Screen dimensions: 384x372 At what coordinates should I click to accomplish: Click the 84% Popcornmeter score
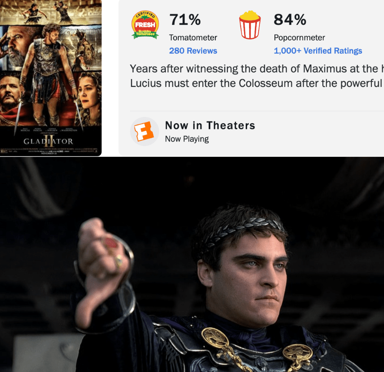(290, 20)
